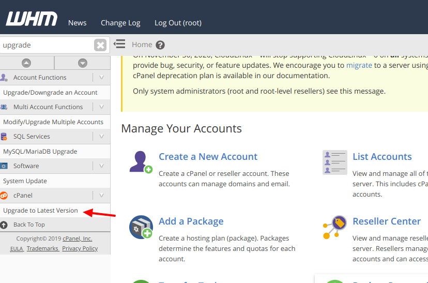This screenshot has height=283, width=428.
Task: Log Out of root account
Action: [178, 23]
